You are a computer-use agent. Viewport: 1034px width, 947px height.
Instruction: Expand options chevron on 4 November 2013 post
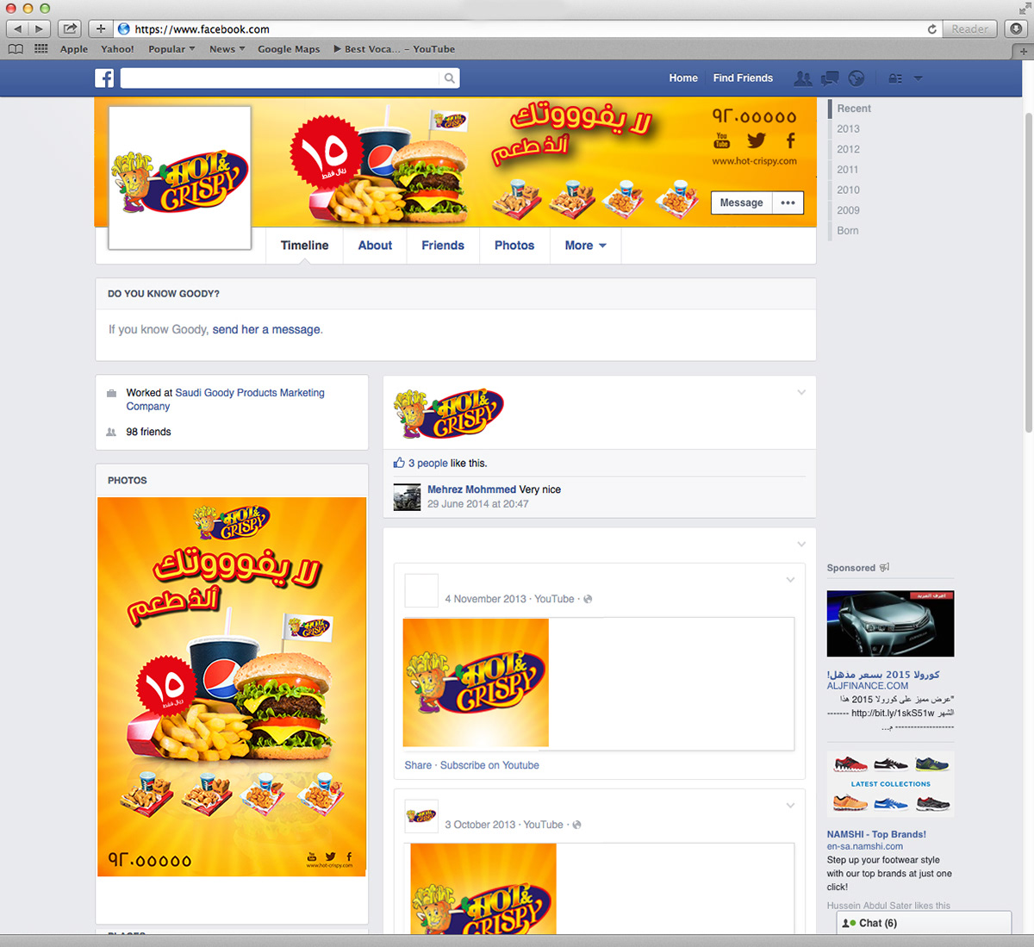pyautogui.click(x=790, y=580)
